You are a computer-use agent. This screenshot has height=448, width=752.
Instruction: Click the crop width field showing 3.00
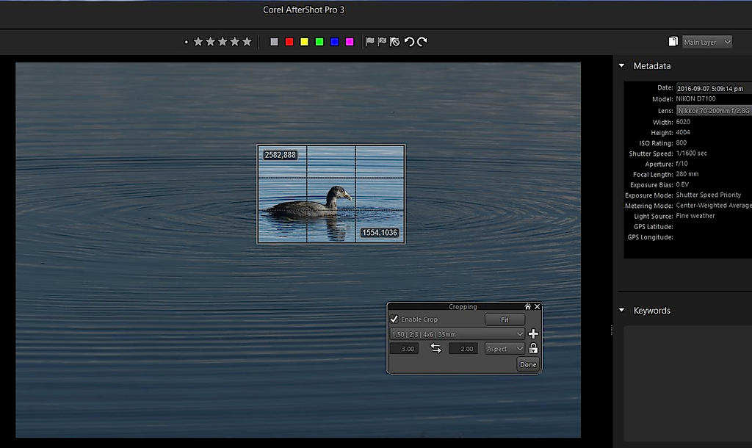(x=405, y=349)
